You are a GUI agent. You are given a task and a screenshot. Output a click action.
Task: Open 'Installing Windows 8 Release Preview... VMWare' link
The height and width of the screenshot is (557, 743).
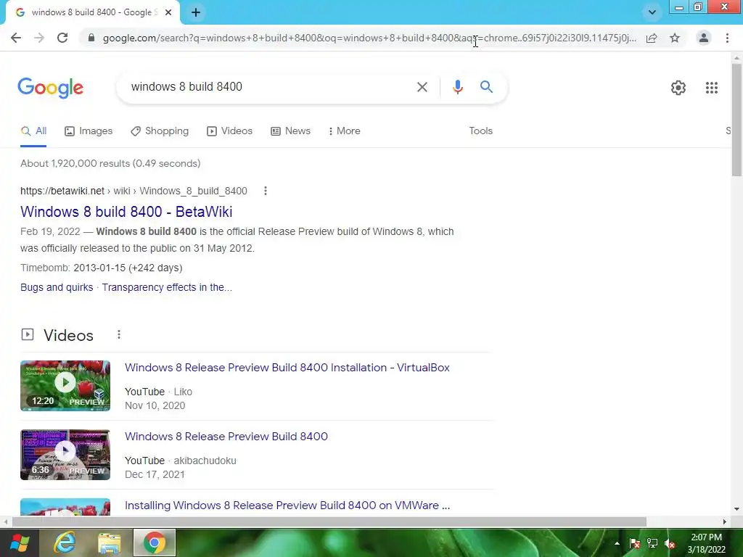287,506
